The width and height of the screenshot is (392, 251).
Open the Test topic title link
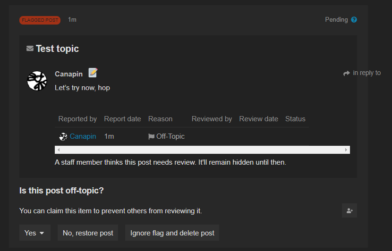[x=57, y=49]
